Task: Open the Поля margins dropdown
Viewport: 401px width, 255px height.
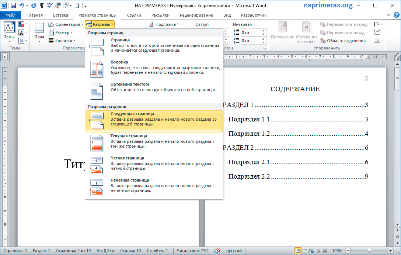Action: click(x=39, y=32)
